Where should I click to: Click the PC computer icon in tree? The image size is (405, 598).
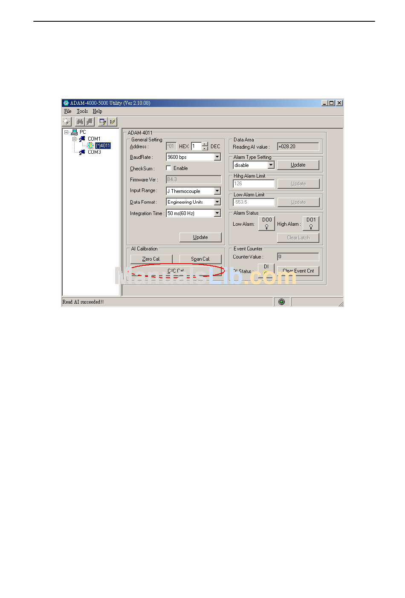click(74, 132)
